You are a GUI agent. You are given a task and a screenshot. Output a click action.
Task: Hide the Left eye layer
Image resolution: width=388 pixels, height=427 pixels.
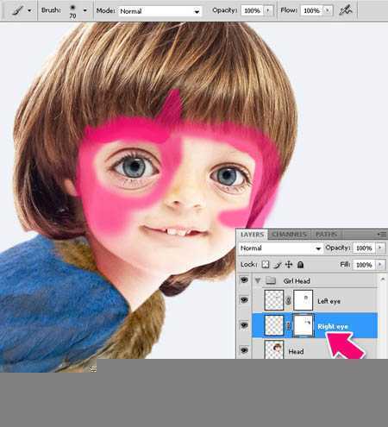pyautogui.click(x=244, y=300)
